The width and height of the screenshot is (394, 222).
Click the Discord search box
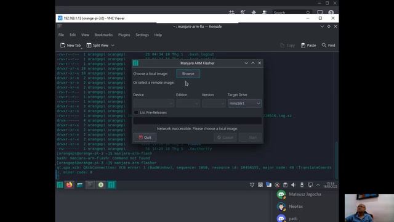[291, 12]
